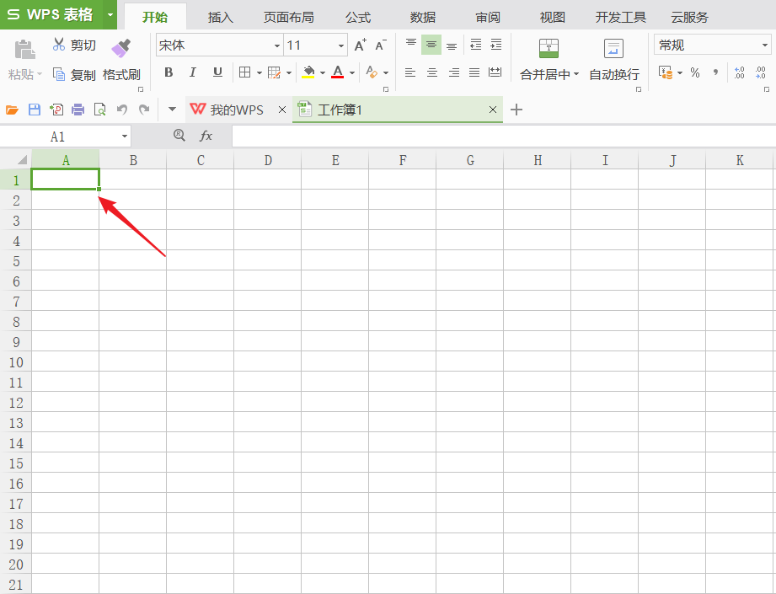Decrease decimal places icon

(761, 72)
